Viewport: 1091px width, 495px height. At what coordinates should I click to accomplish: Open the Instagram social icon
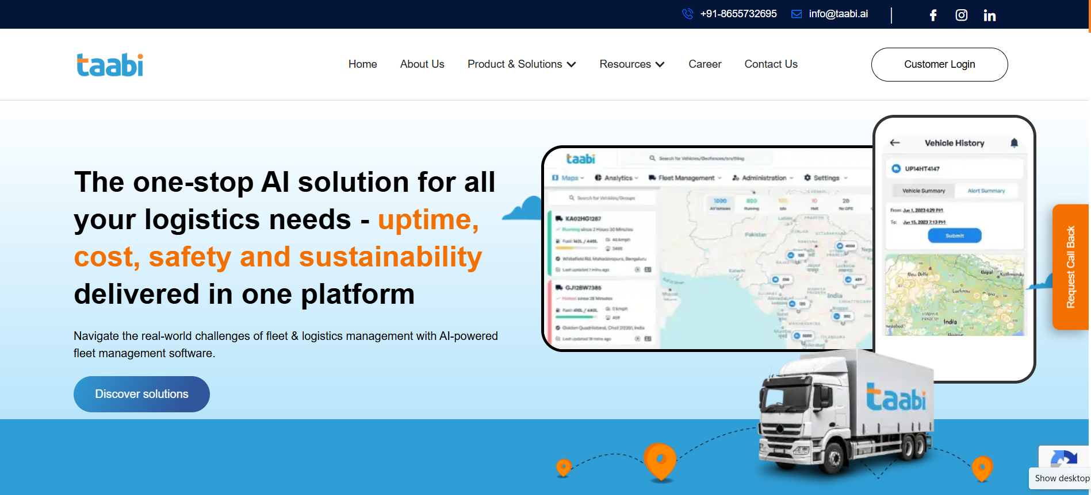[961, 15]
